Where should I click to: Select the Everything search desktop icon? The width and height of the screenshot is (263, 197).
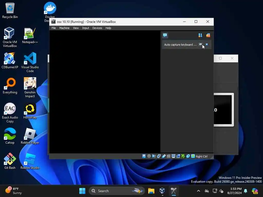tap(10, 86)
